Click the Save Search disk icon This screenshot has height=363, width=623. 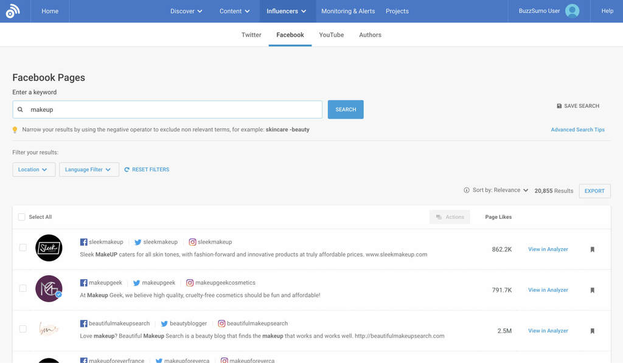(559, 106)
